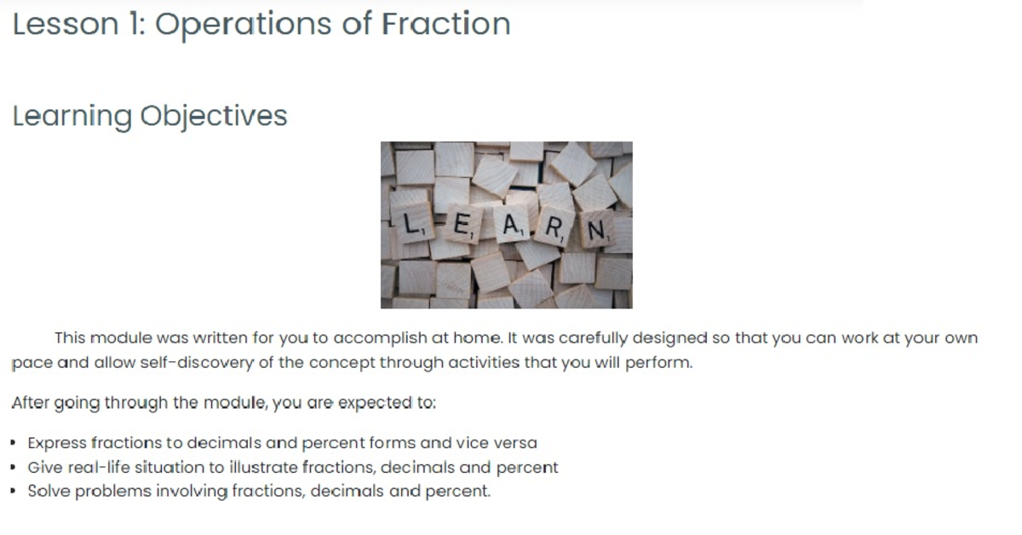Click the line "After going through the module"

tap(223, 403)
